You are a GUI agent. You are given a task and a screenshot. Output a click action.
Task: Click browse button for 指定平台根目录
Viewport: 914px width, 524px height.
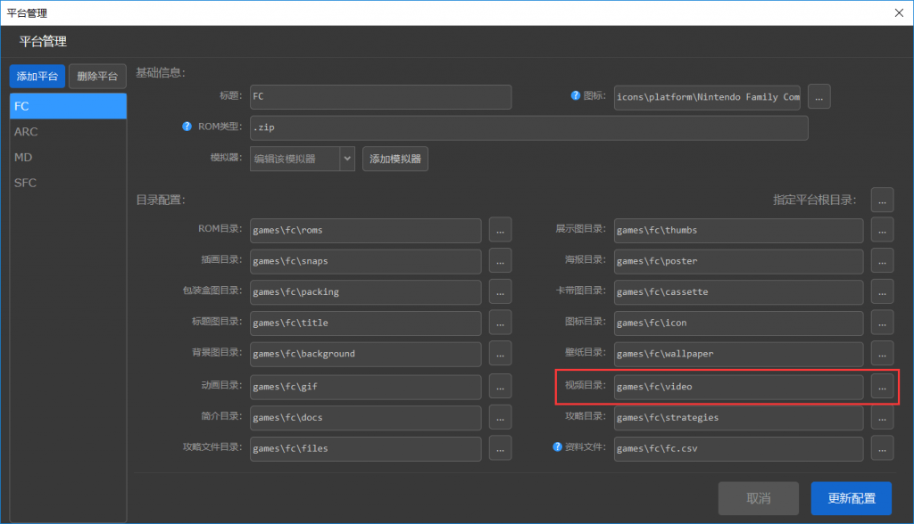882,200
